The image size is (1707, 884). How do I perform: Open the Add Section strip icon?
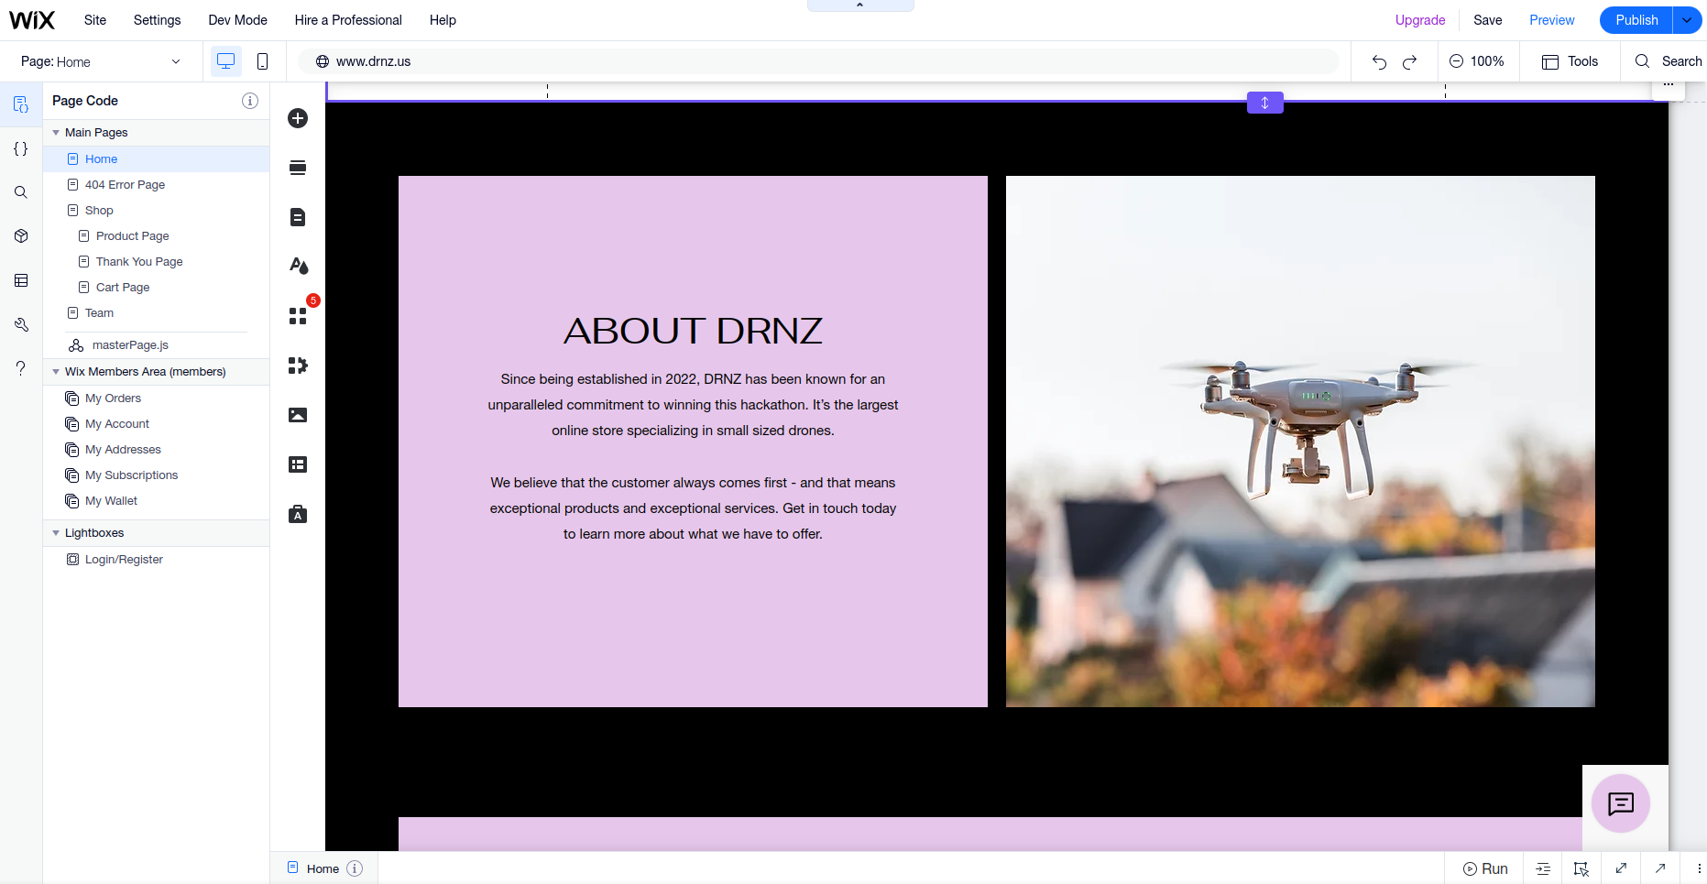point(298,168)
